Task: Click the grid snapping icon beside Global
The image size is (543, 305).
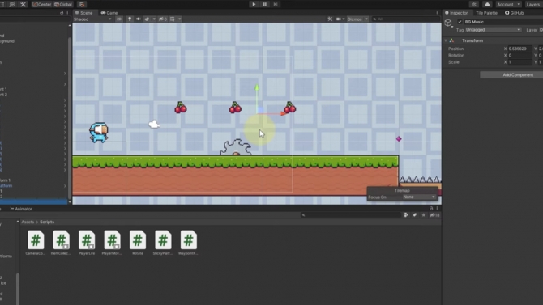Action: 82,5
